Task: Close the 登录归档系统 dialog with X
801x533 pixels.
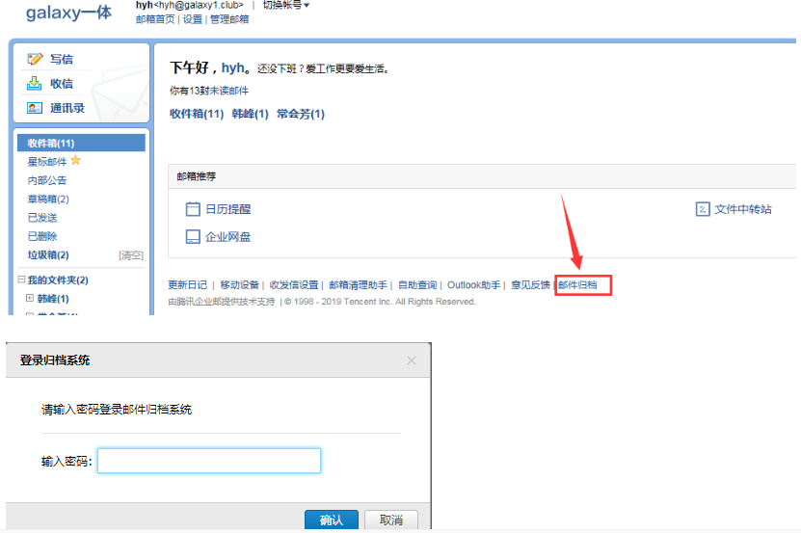Action: pos(412,360)
